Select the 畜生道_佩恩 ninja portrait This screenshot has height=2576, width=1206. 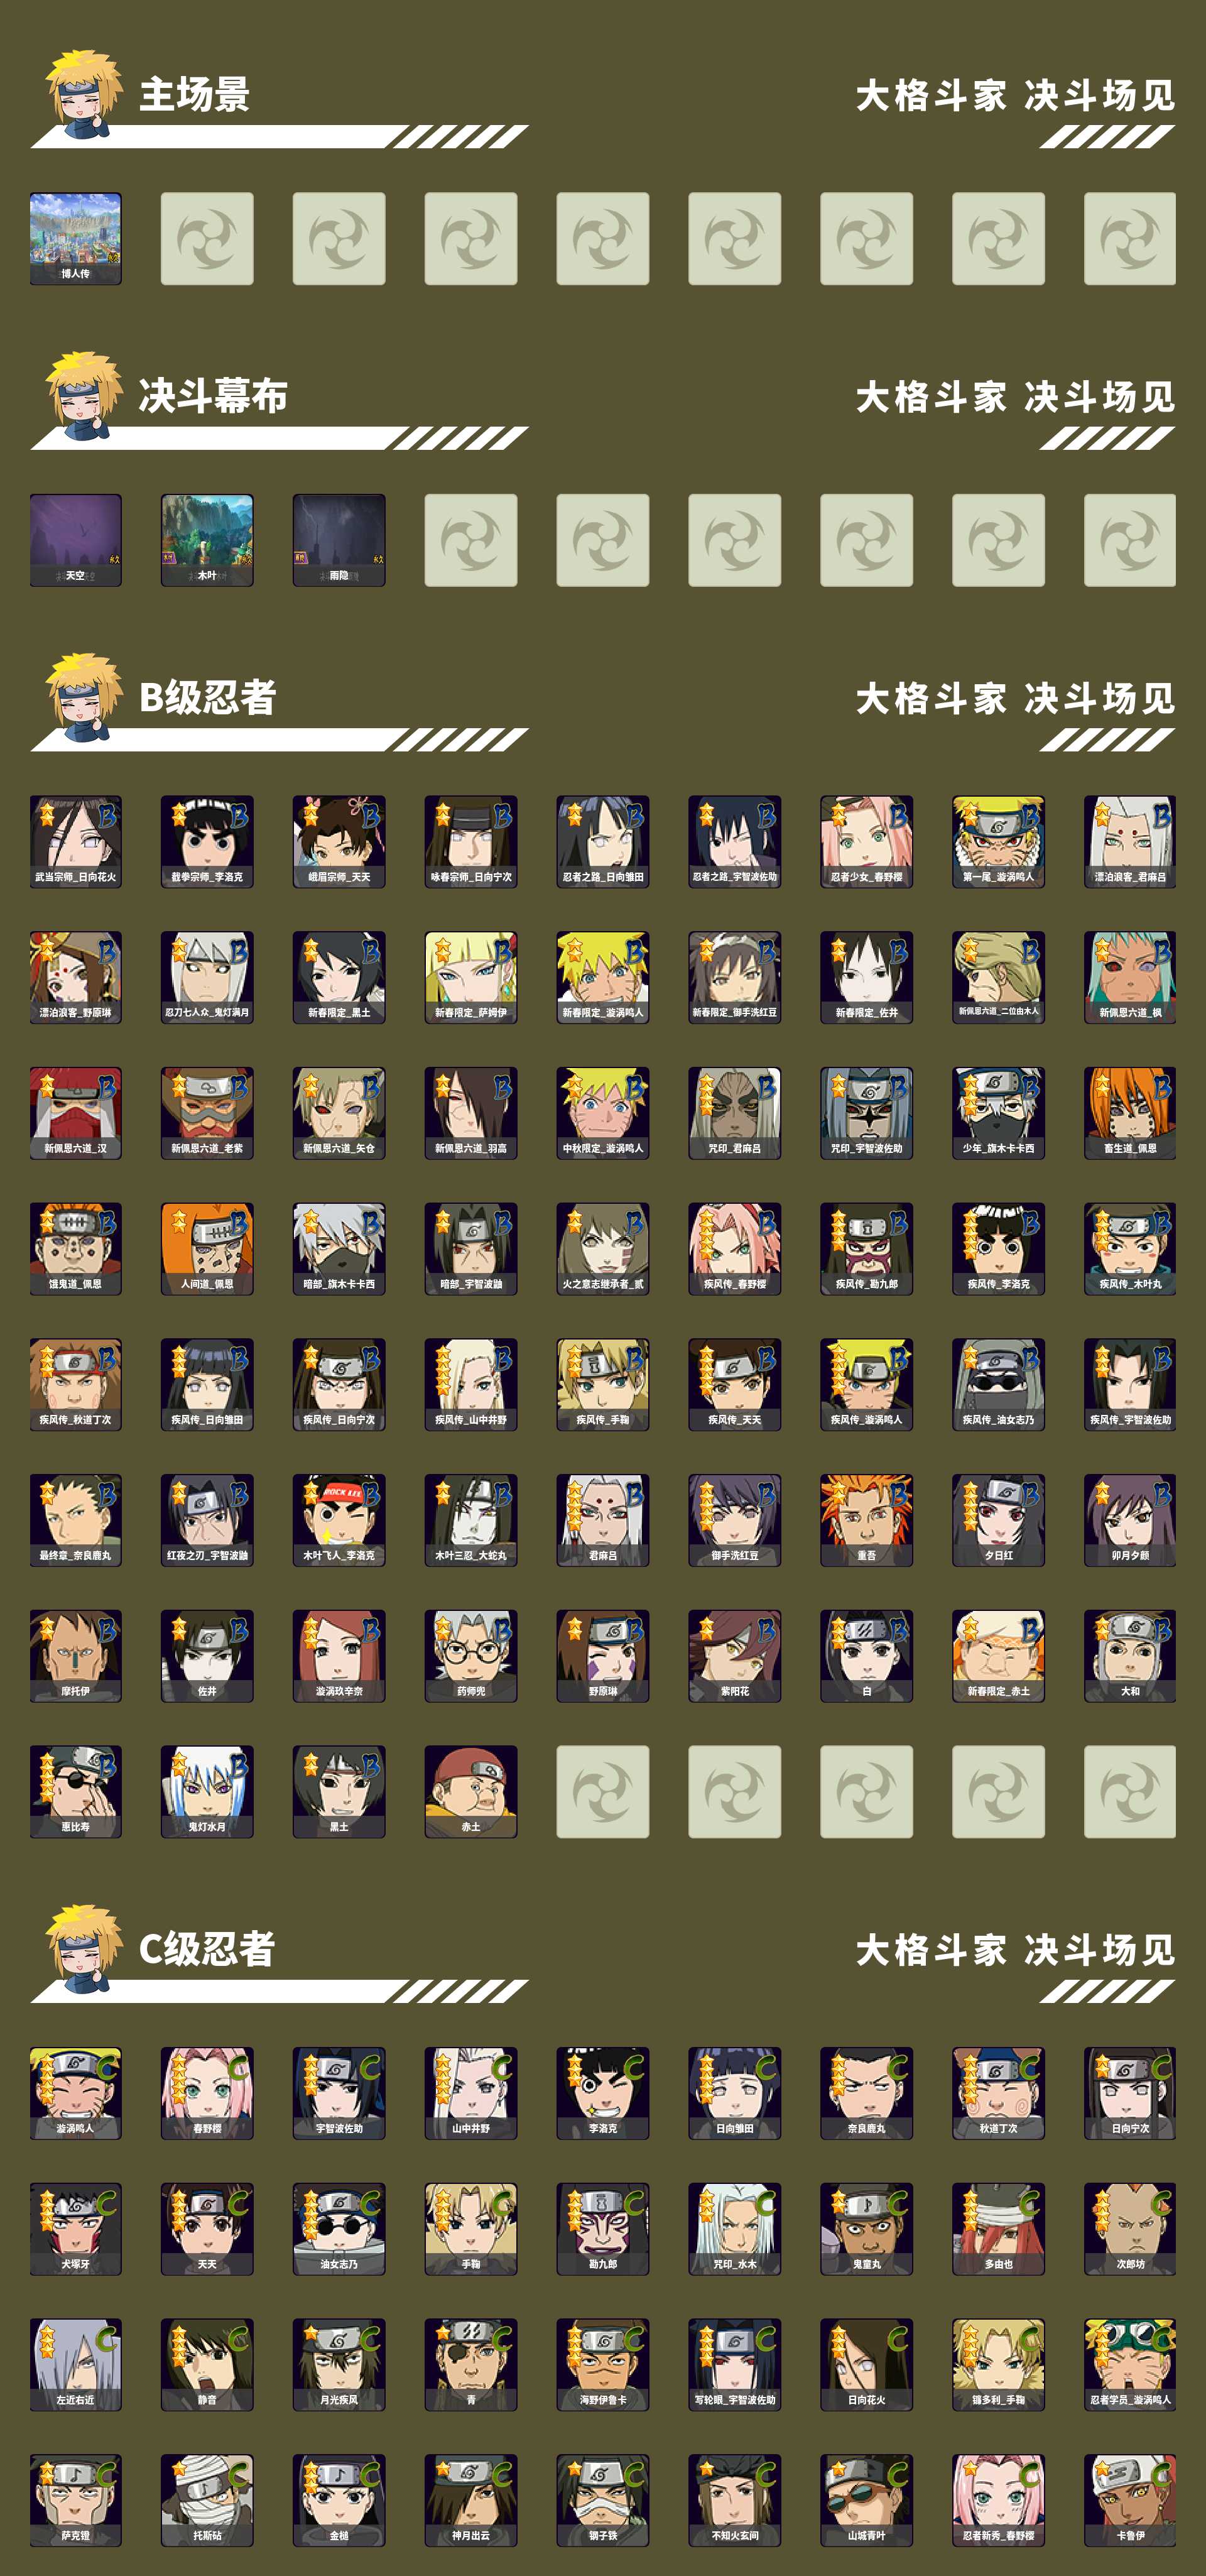[1130, 1113]
